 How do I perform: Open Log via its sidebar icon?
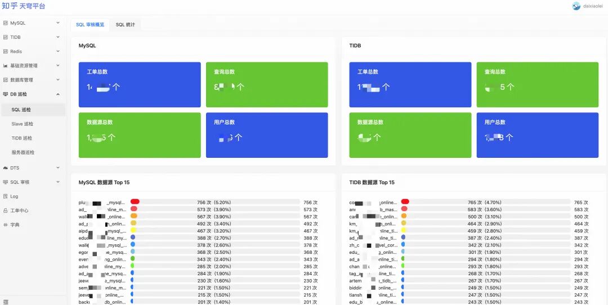(x=6, y=196)
